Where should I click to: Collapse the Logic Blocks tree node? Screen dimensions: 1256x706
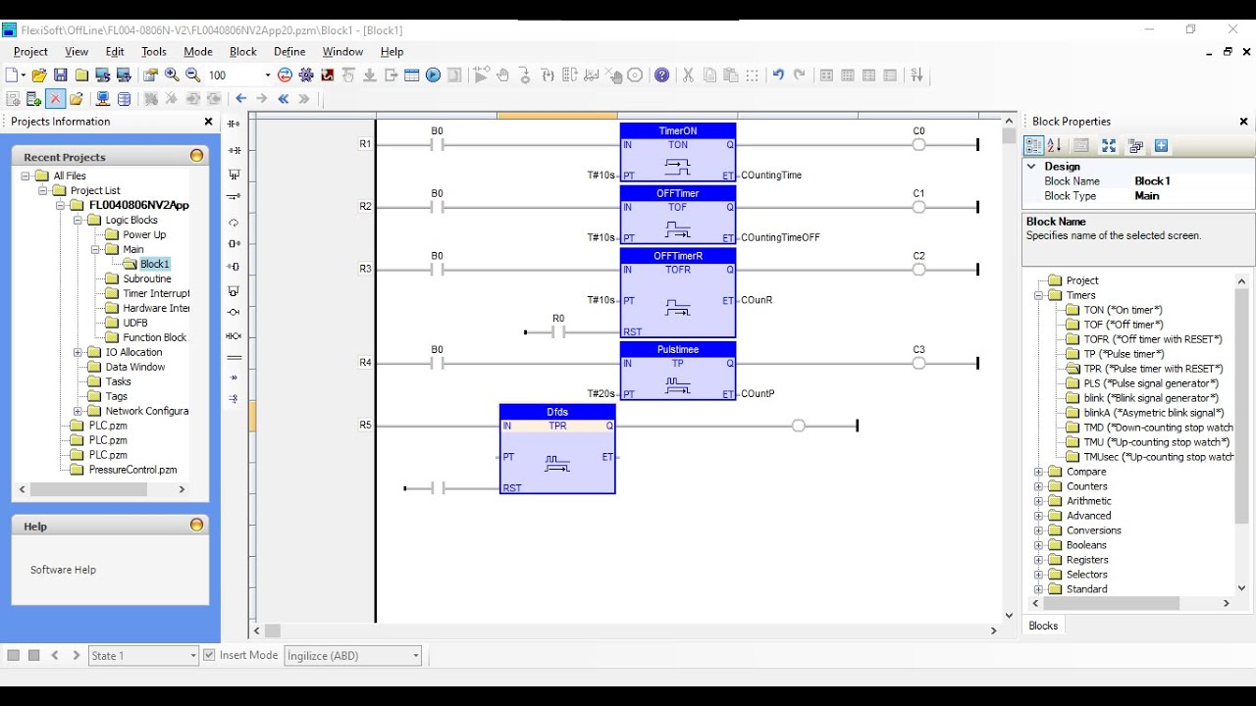[78, 220]
